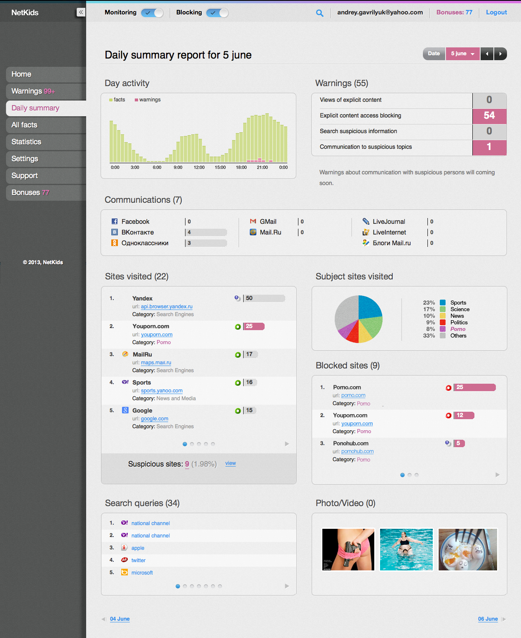
Task: Click the red Politics legend swatch
Action: tap(443, 322)
